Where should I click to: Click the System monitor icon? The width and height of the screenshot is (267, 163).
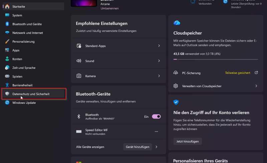click(x=7, y=15)
